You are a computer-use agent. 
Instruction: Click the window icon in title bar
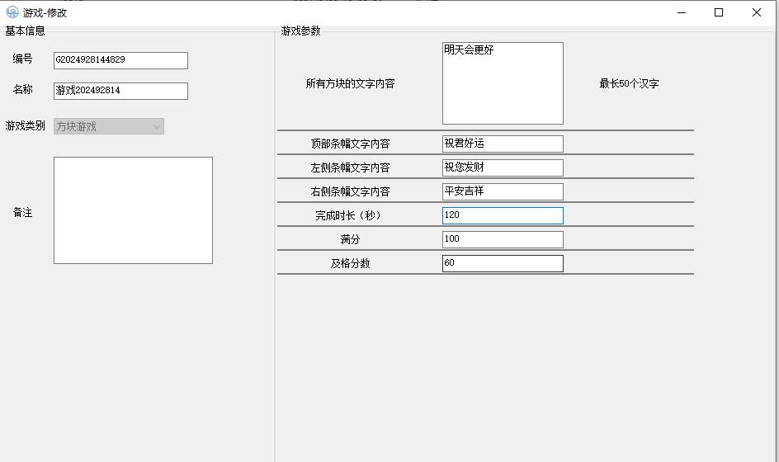tap(12, 12)
